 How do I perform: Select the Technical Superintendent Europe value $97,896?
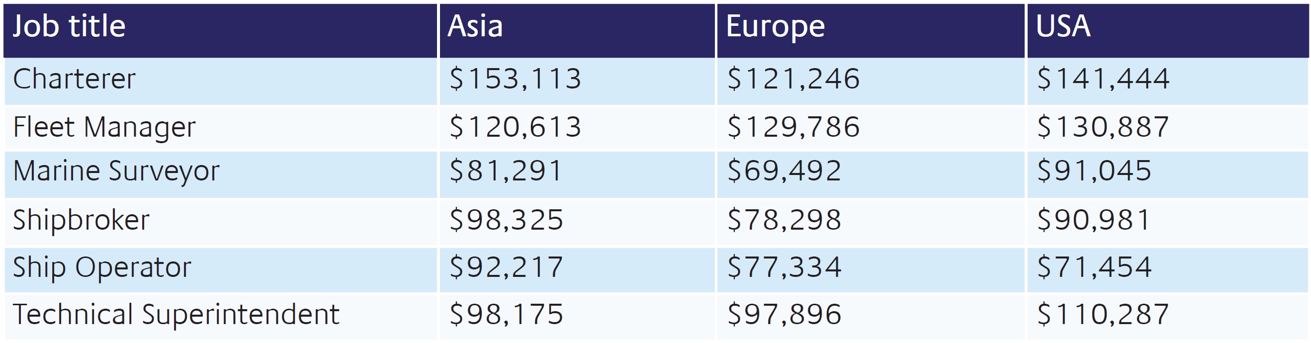pyautogui.click(x=784, y=315)
